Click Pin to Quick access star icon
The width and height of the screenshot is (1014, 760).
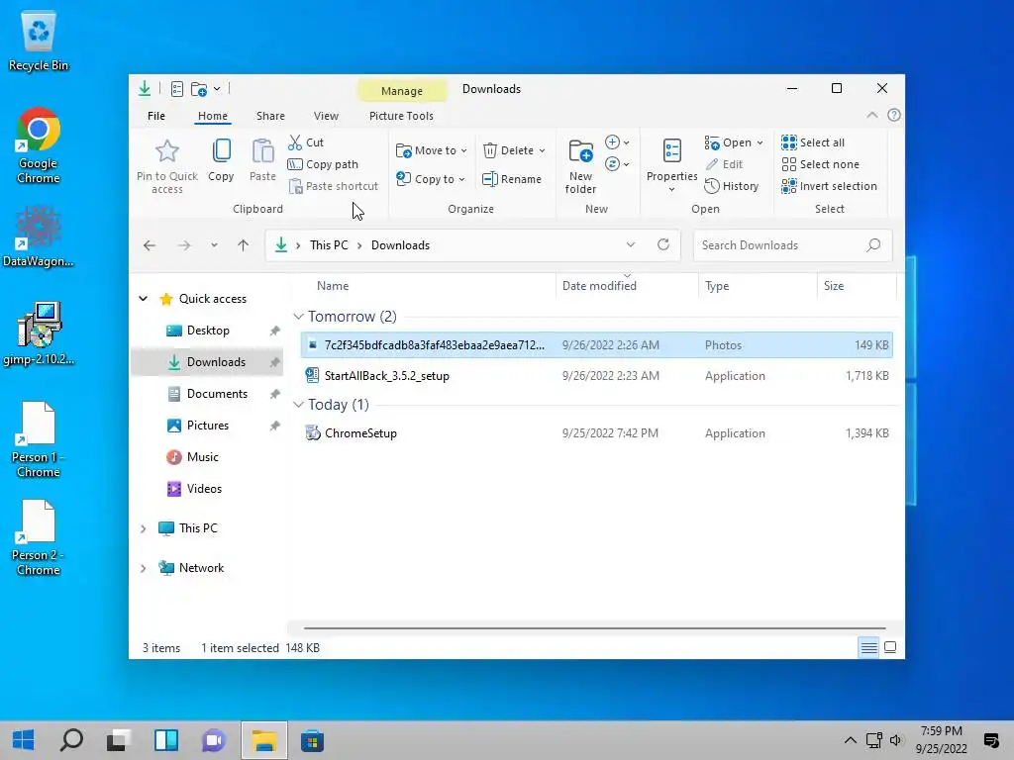pyautogui.click(x=166, y=151)
